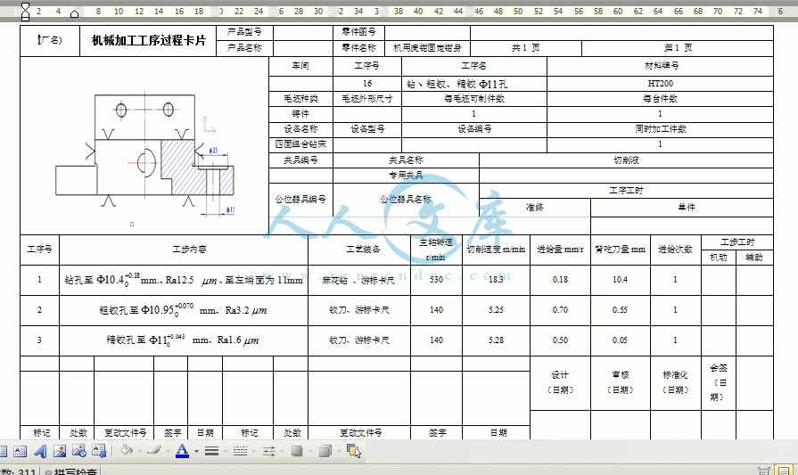Image resolution: width=798 pixels, height=475 pixels.
Task: Click the (厂名) cell
Action: pos(50,41)
